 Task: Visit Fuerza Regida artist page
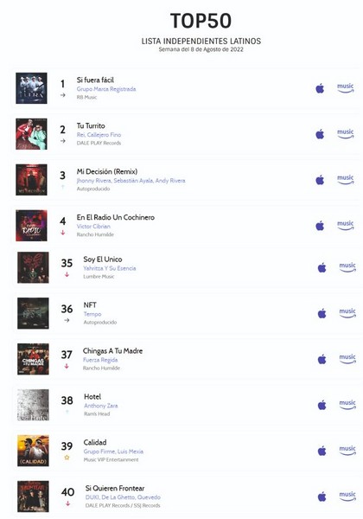pos(100,360)
